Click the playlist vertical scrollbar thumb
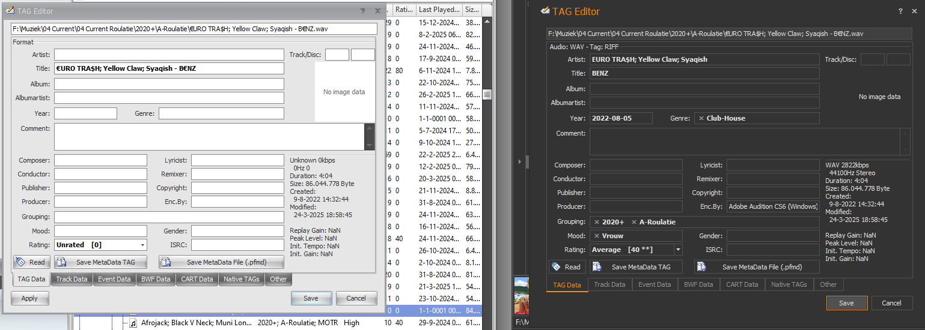This screenshot has width=925, height=330. tap(487, 95)
